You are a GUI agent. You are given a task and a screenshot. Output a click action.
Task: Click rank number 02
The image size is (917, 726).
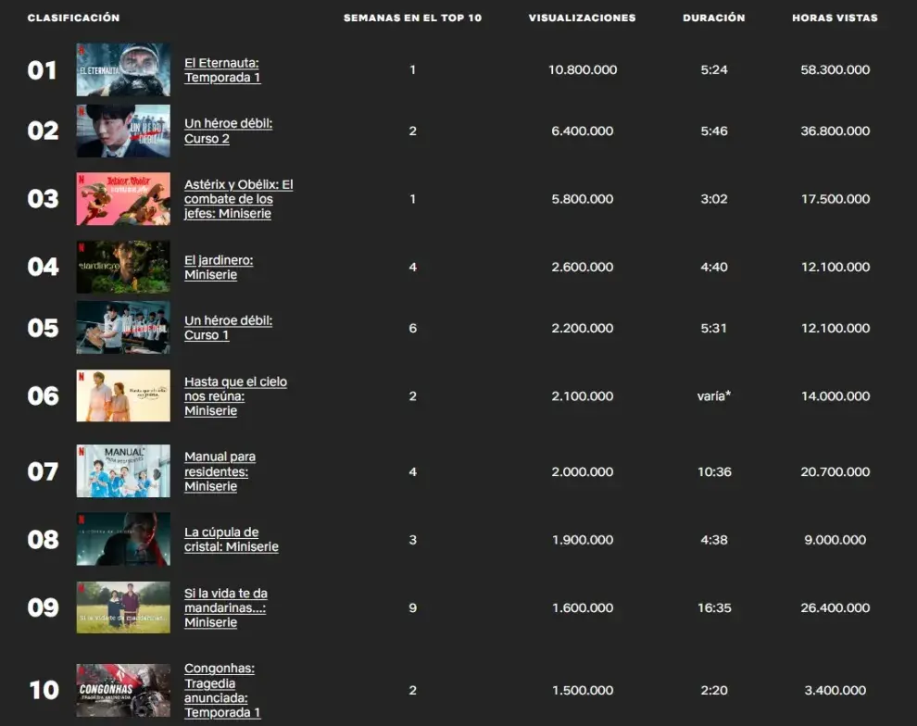[x=43, y=131]
